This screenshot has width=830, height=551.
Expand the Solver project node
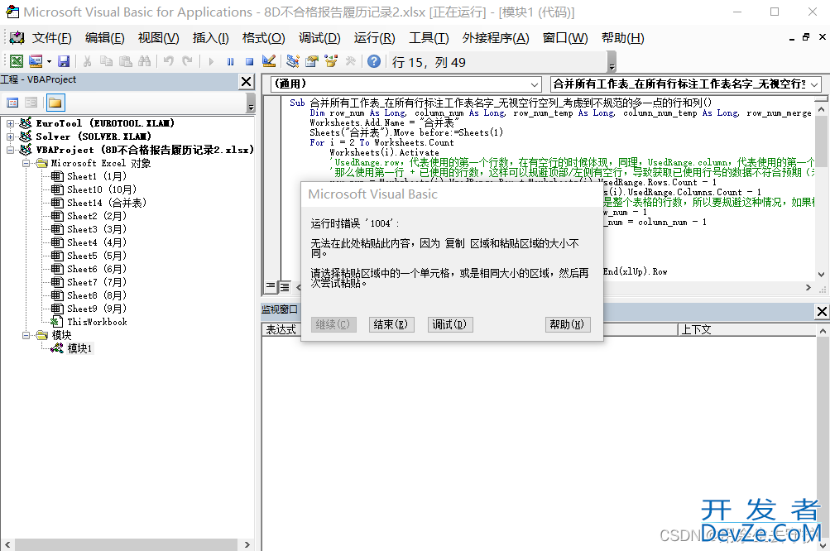10,137
